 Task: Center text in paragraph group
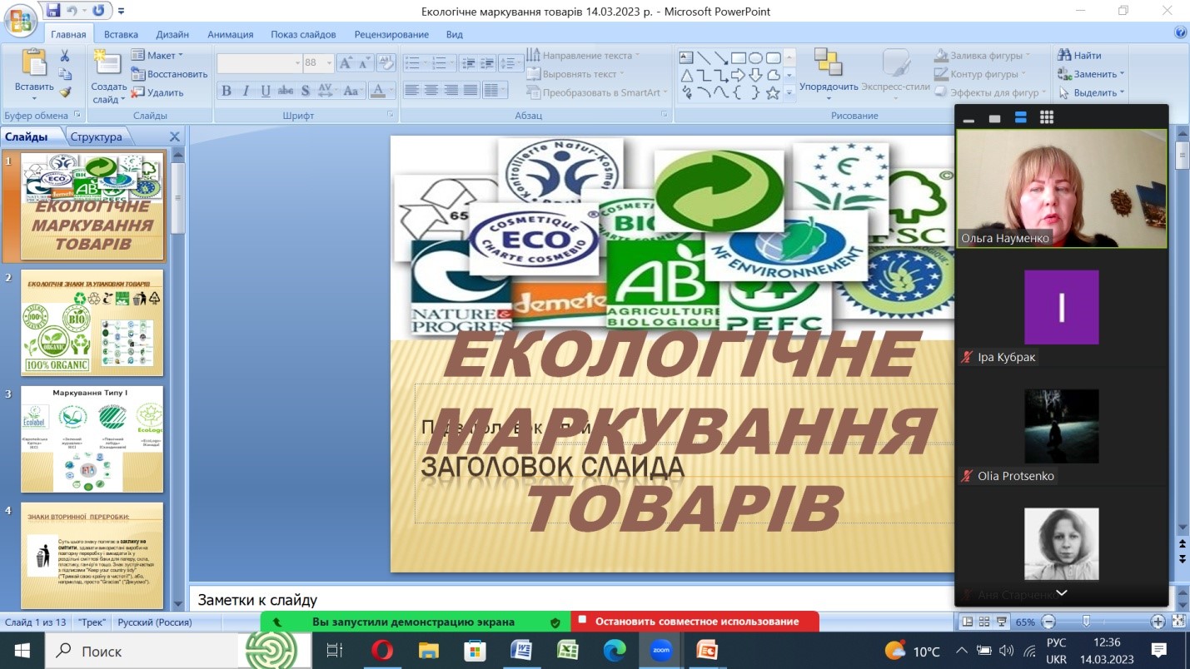coord(432,91)
